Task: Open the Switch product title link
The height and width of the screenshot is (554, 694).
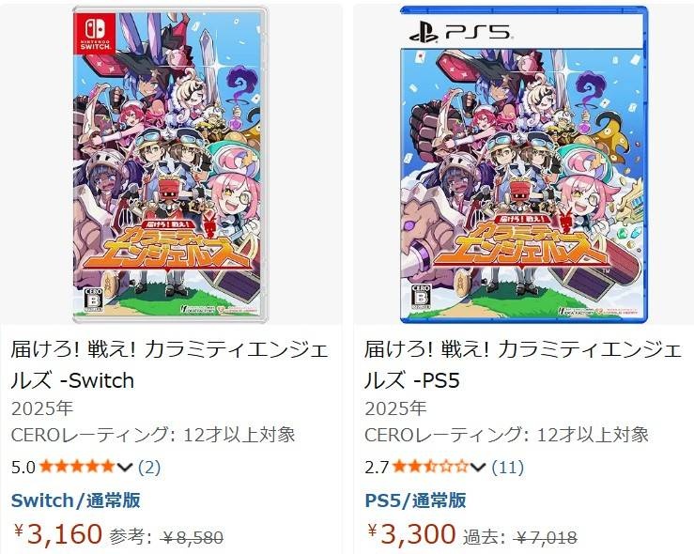Action: 169,365
